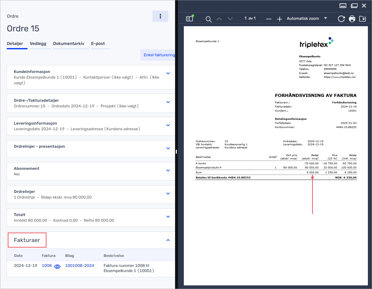Click the description 'Faktura nummer 1008 til'
Image resolution: width=372 pixels, height=289 pixels.
click(126, 266)
